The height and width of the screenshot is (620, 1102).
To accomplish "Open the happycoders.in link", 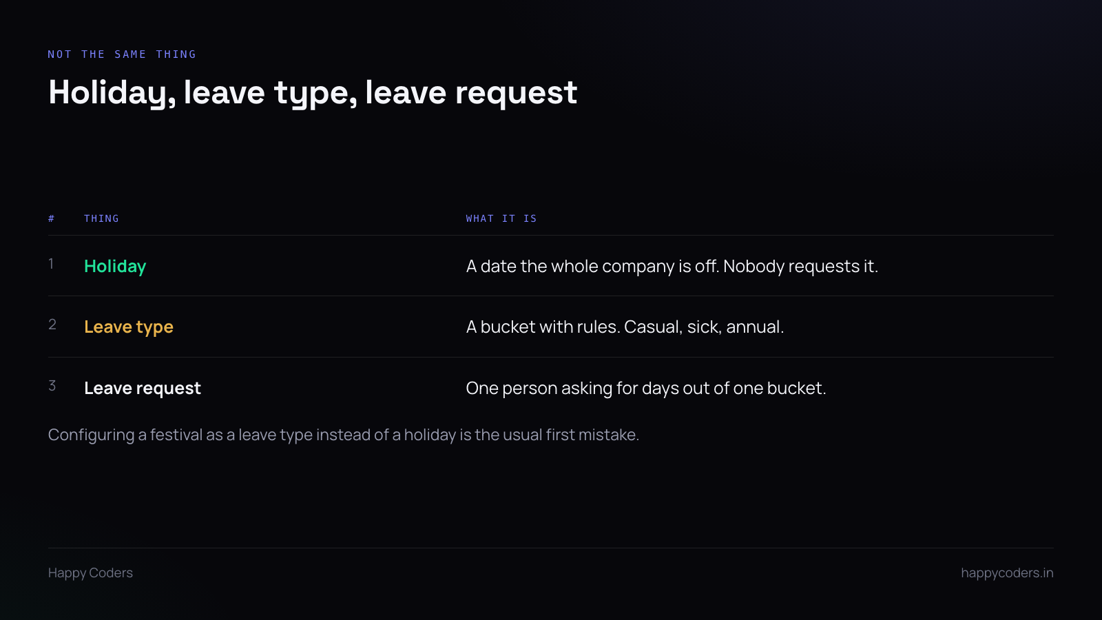I will pyautogui.click(x=1007, y=573).
